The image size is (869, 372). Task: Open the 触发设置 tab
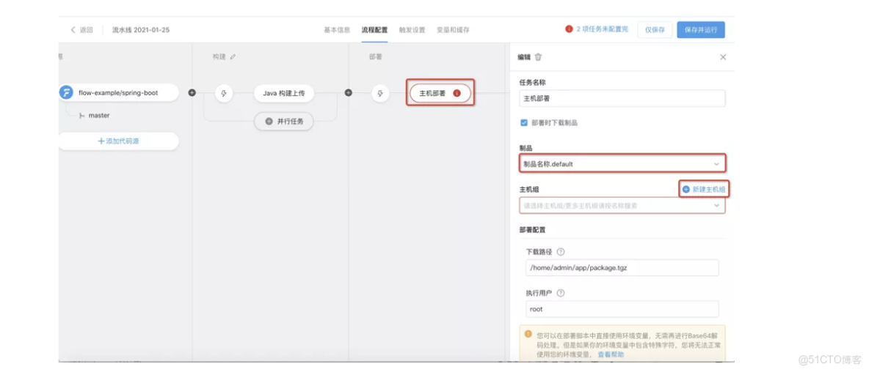click(x=412, y=30)
